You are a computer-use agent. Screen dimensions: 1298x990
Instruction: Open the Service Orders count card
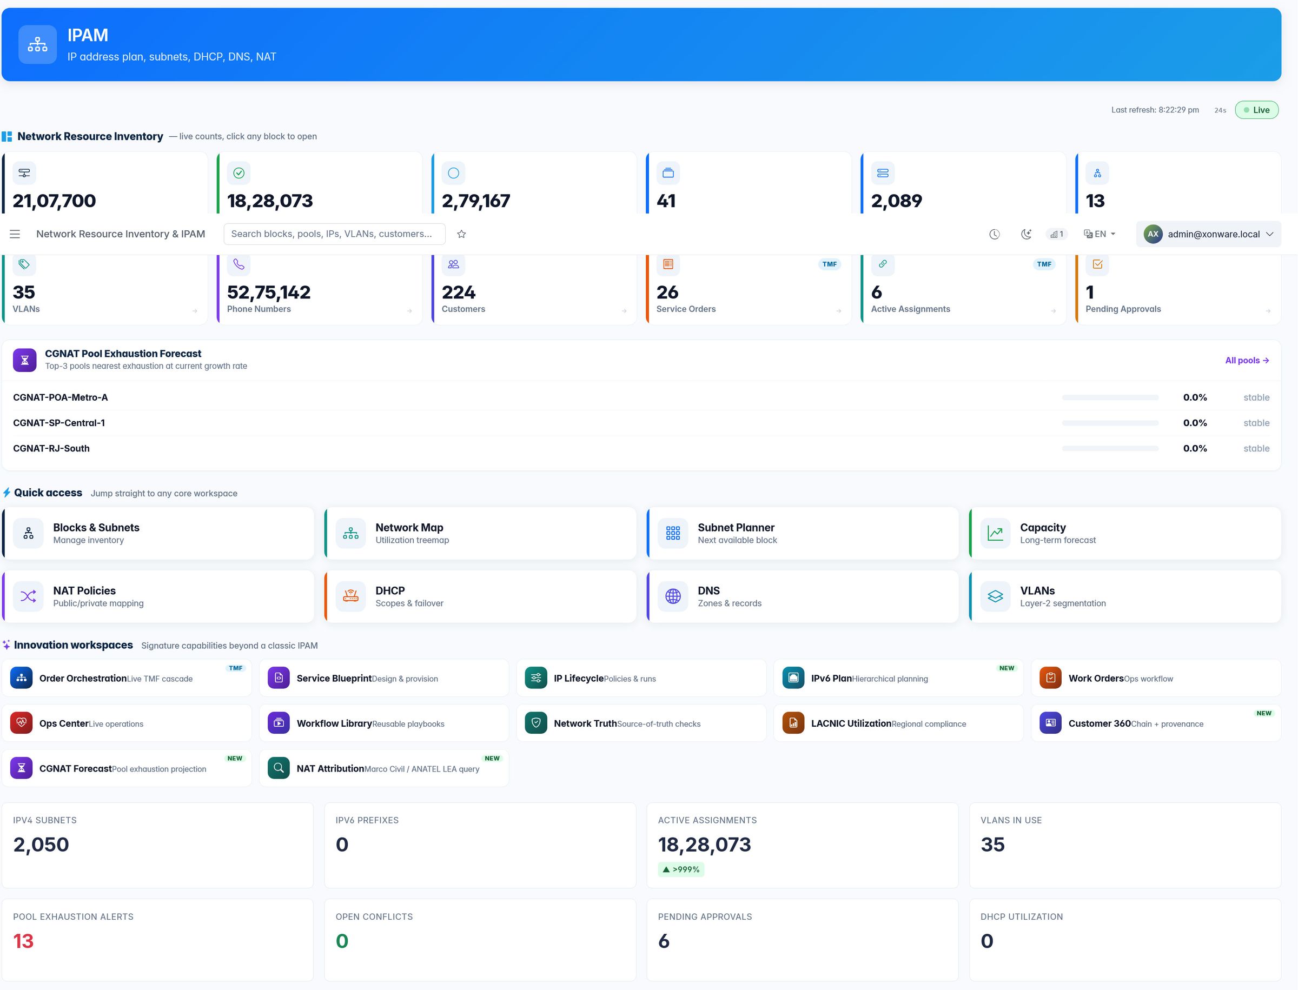(x=749, y=290)
